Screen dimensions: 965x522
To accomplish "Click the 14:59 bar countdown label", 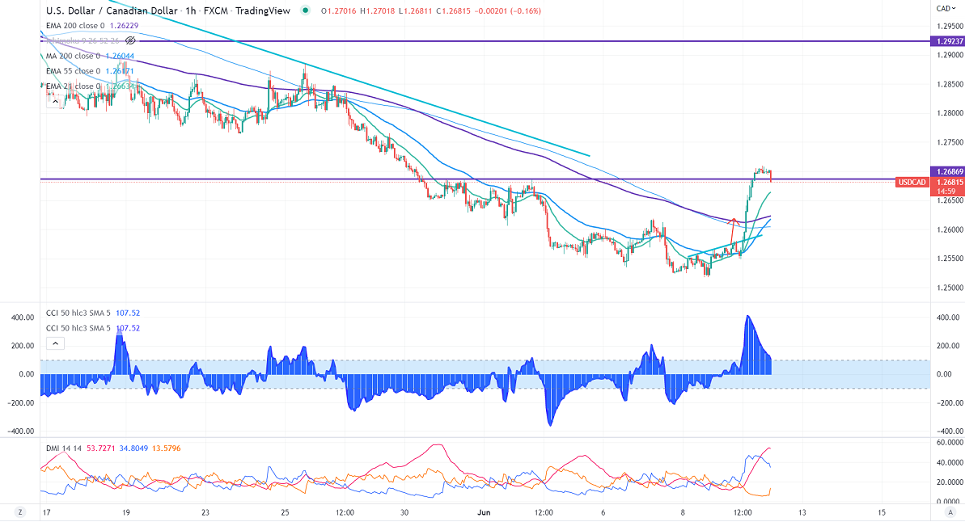I will pos(947,192).
